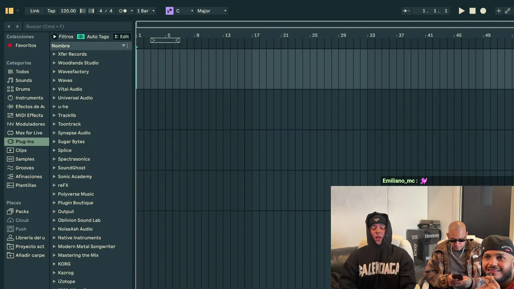514x289 pixels.
Task: Click the Librería del usuario icon
Action: pyautogui.click(x=10, y=238)
